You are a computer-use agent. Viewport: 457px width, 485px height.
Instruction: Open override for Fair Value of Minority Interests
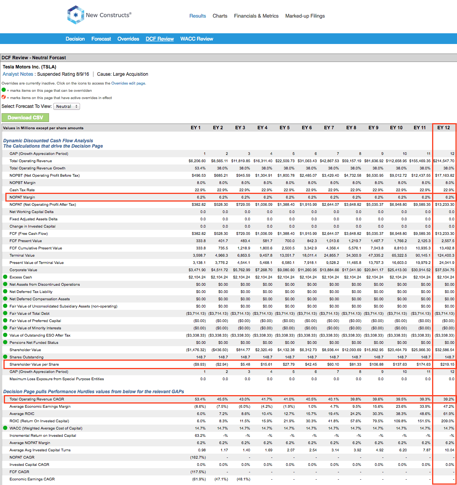click(x=5, y=328)
